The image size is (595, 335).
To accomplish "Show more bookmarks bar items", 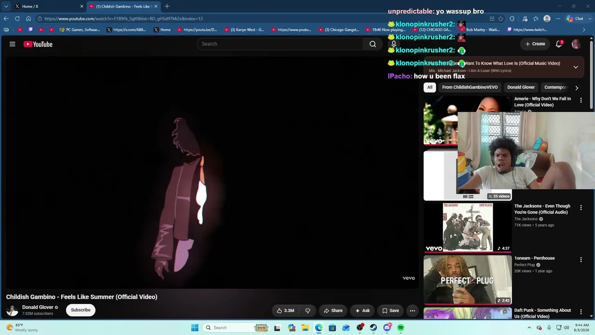I will pyautogui.click(x=584, y=30).
